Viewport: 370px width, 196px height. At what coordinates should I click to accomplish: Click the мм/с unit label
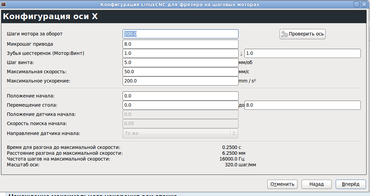point(244,72)
